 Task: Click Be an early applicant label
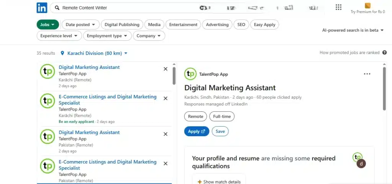tap(76, 122)
